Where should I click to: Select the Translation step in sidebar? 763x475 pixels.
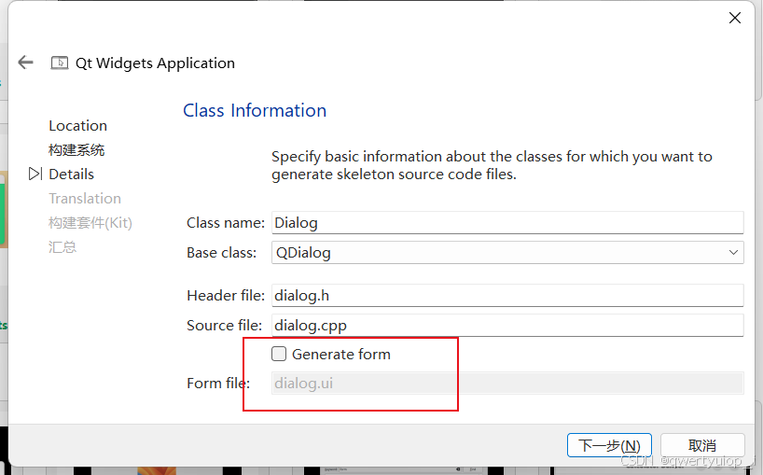[85, 199]
